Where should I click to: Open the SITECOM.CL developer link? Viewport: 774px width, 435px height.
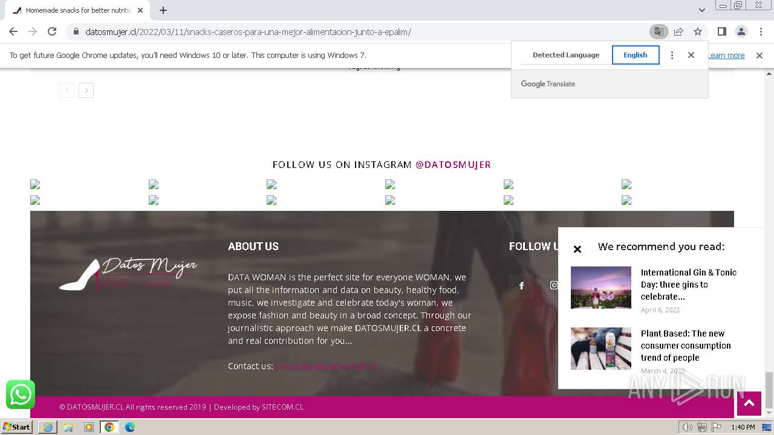point(282,407)
